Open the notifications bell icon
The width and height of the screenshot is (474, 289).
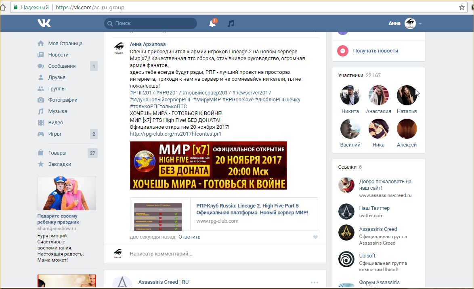coord(212,23)
